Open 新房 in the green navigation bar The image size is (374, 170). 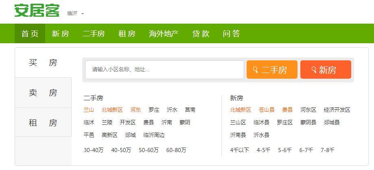pyautogui.click(x=60, y=33)
